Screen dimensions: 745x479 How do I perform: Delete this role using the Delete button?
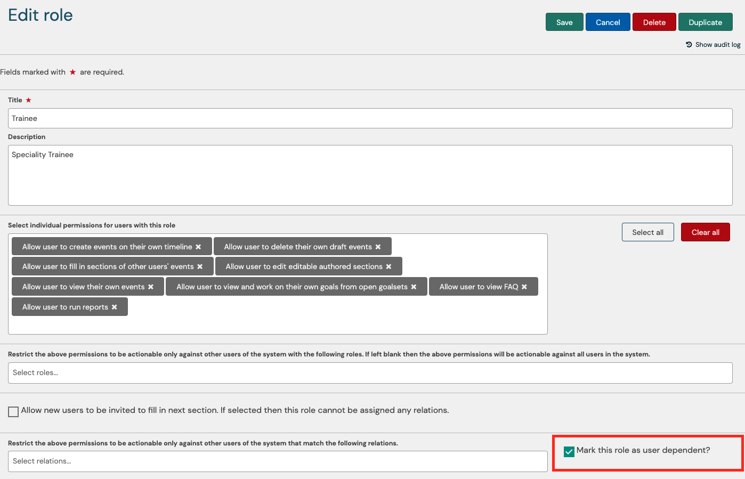pyautogui.click(x=654, y=22)
